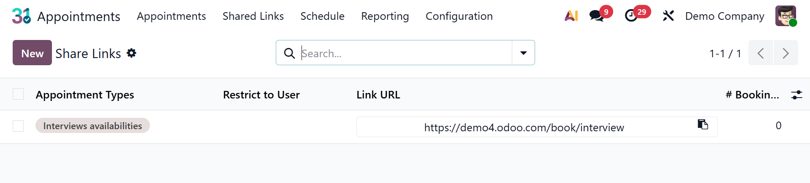Click the user avatar in top bar

[786, 16]
